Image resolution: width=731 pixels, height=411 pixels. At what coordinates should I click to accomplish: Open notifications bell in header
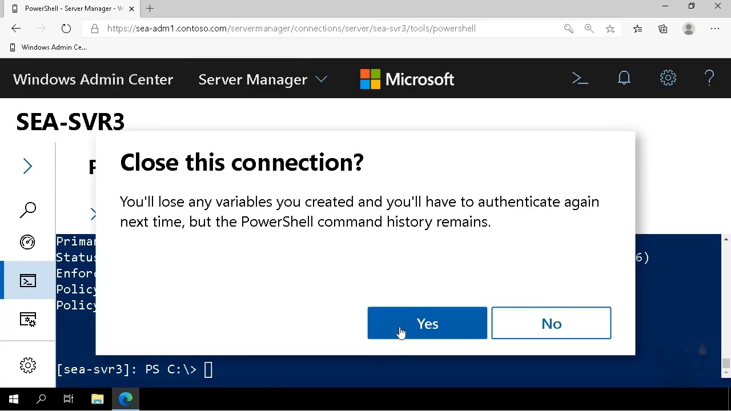pos(624,78)
